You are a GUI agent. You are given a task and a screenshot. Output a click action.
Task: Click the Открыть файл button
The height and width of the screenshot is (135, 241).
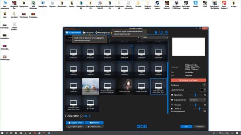(x=75, y=127)
